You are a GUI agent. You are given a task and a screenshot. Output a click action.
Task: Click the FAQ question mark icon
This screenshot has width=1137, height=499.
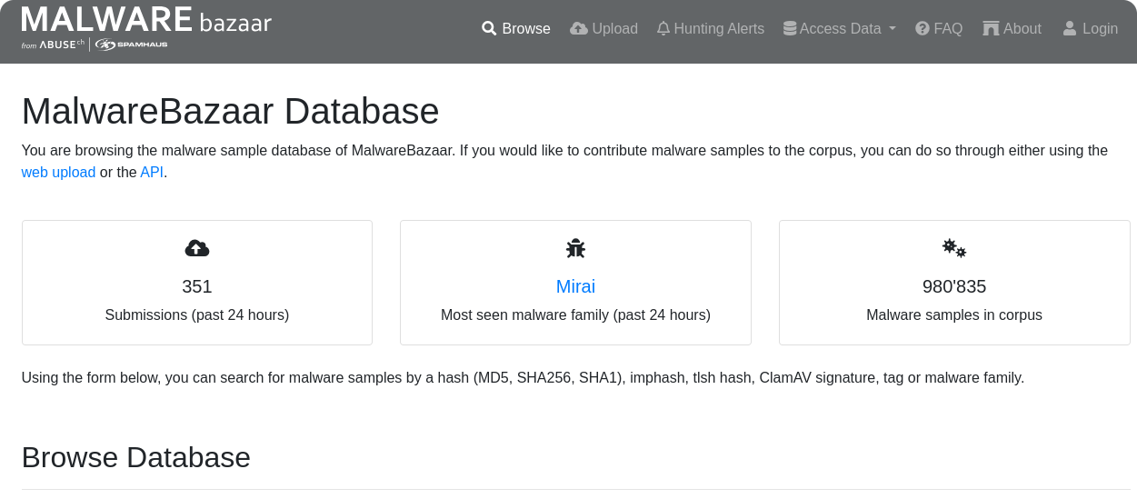tap(923, 28)
